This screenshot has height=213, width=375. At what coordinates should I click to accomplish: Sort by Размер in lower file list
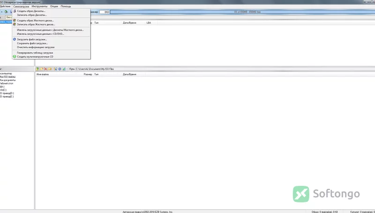(x=88, y=74)
